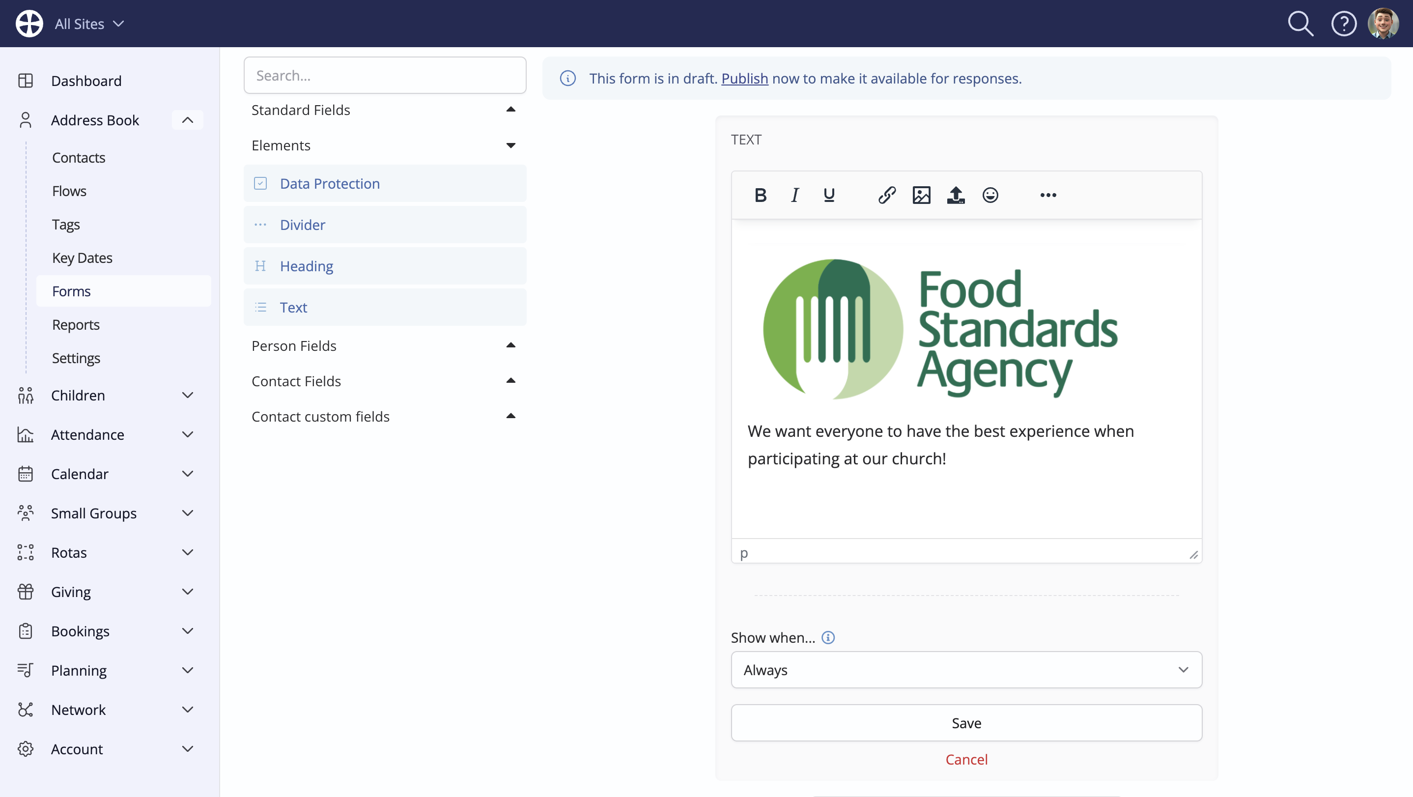The height and width of the screenshot is (797, 1413).
Task: Click the Planning music list icon
Action: pyautogui.click(x=25, y=670)
